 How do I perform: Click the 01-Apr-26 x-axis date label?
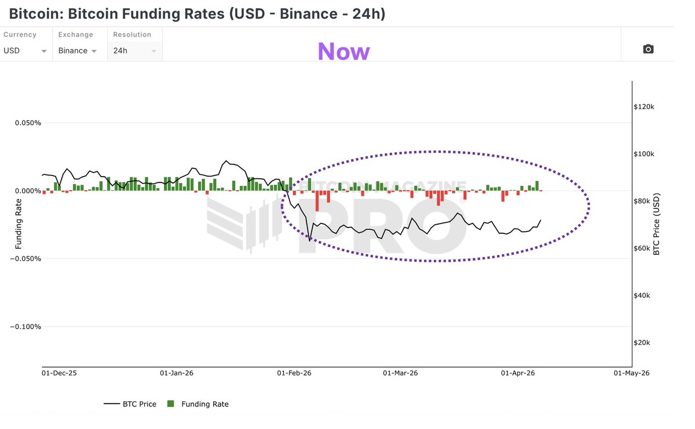(x=518, y=373)
